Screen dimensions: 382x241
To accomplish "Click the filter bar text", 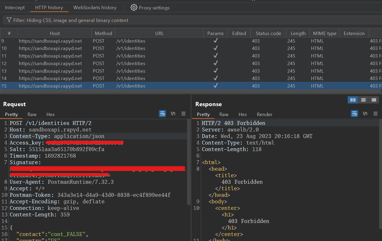I will pyautogui.click(x=71, y=20).
